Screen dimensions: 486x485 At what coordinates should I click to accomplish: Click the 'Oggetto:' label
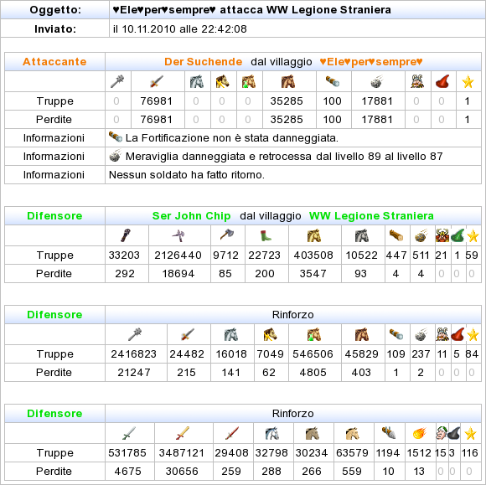tap(55, 10)
